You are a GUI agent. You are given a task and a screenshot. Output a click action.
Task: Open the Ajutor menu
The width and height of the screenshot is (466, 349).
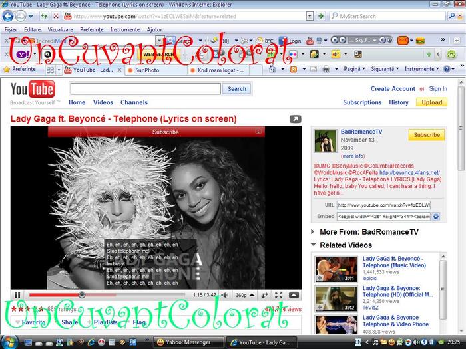pos(154,29)
